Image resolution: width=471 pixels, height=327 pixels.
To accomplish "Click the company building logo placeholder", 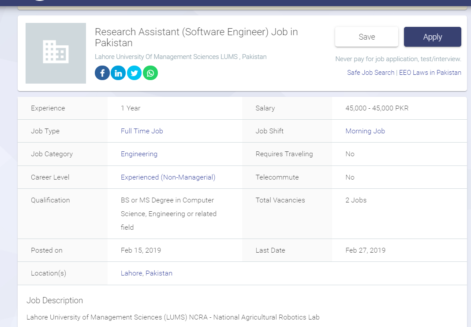I will [x=56, y=53].
